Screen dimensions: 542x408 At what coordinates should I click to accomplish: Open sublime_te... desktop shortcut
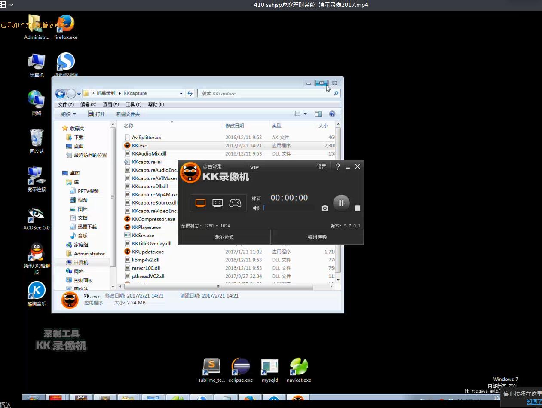211,370
